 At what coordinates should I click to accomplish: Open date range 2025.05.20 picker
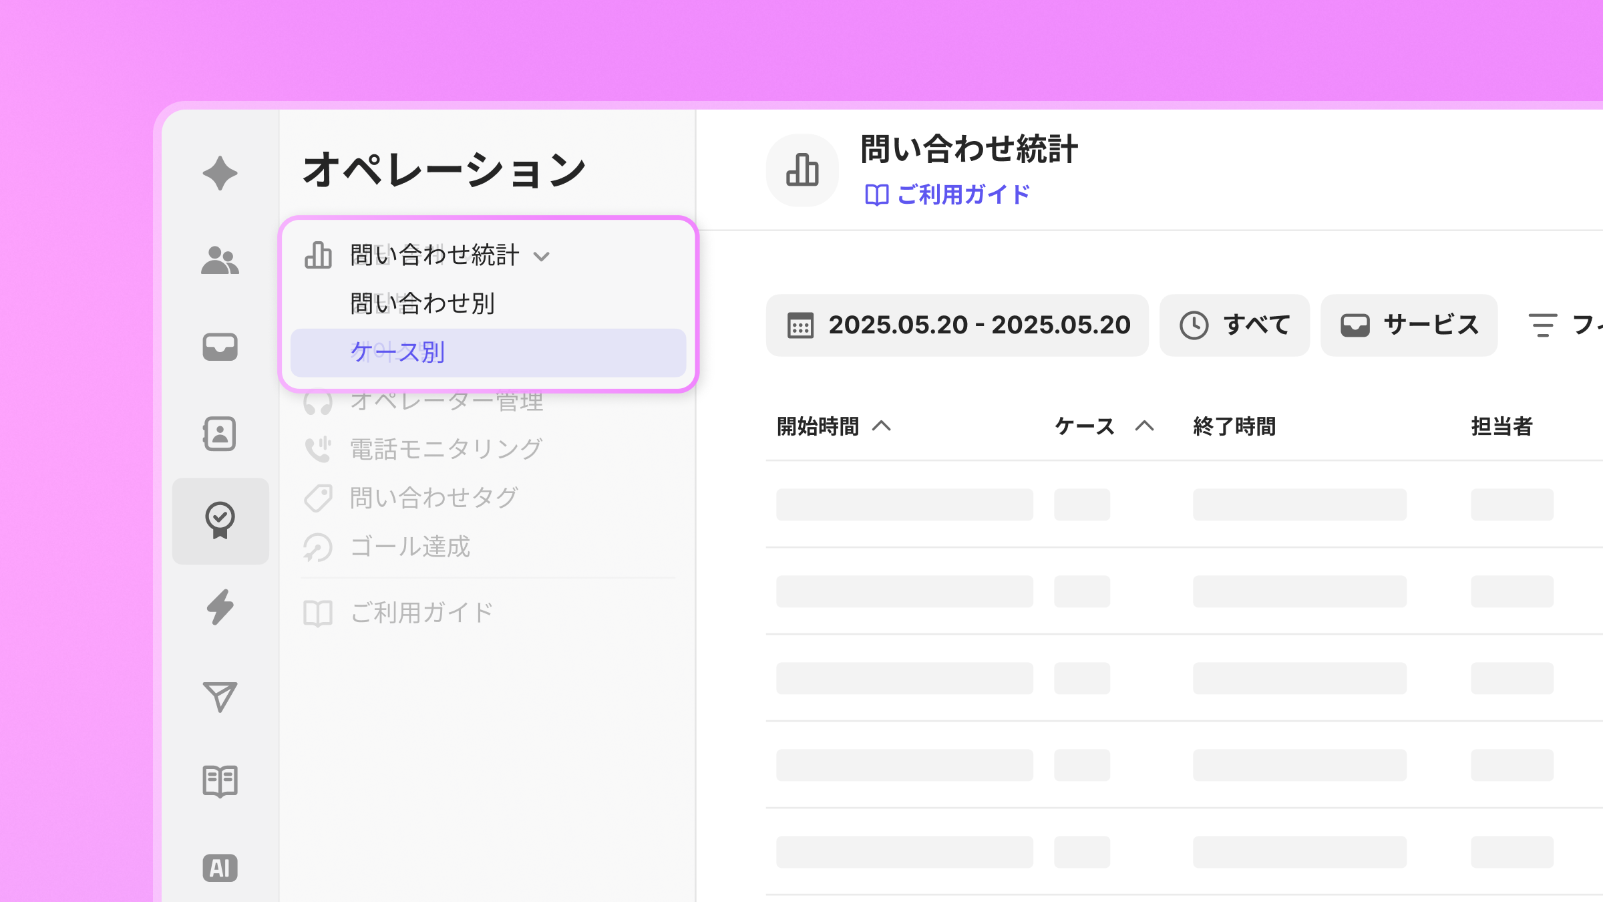click(x=957, y=325)
